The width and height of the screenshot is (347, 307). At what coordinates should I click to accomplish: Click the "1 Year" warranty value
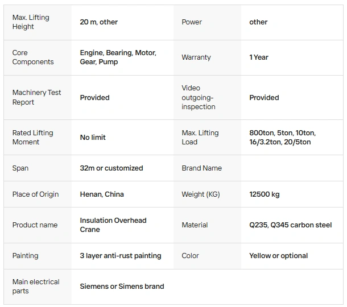tap(259, 57)
